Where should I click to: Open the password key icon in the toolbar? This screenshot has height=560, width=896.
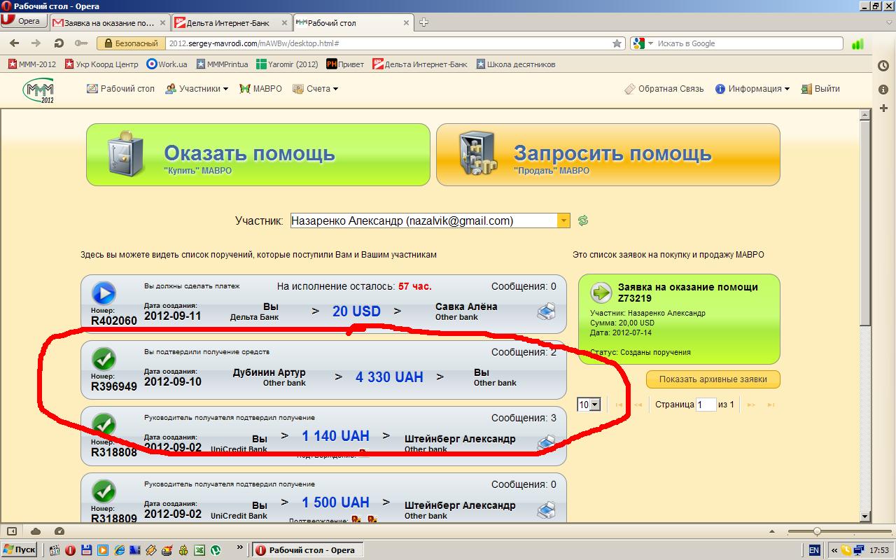(x=80, y=43)
